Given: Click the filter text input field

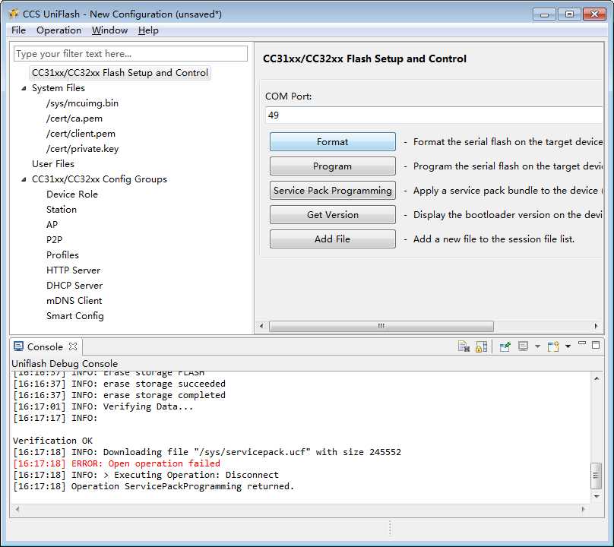Looking at the screenshot, I should point(131,54).
